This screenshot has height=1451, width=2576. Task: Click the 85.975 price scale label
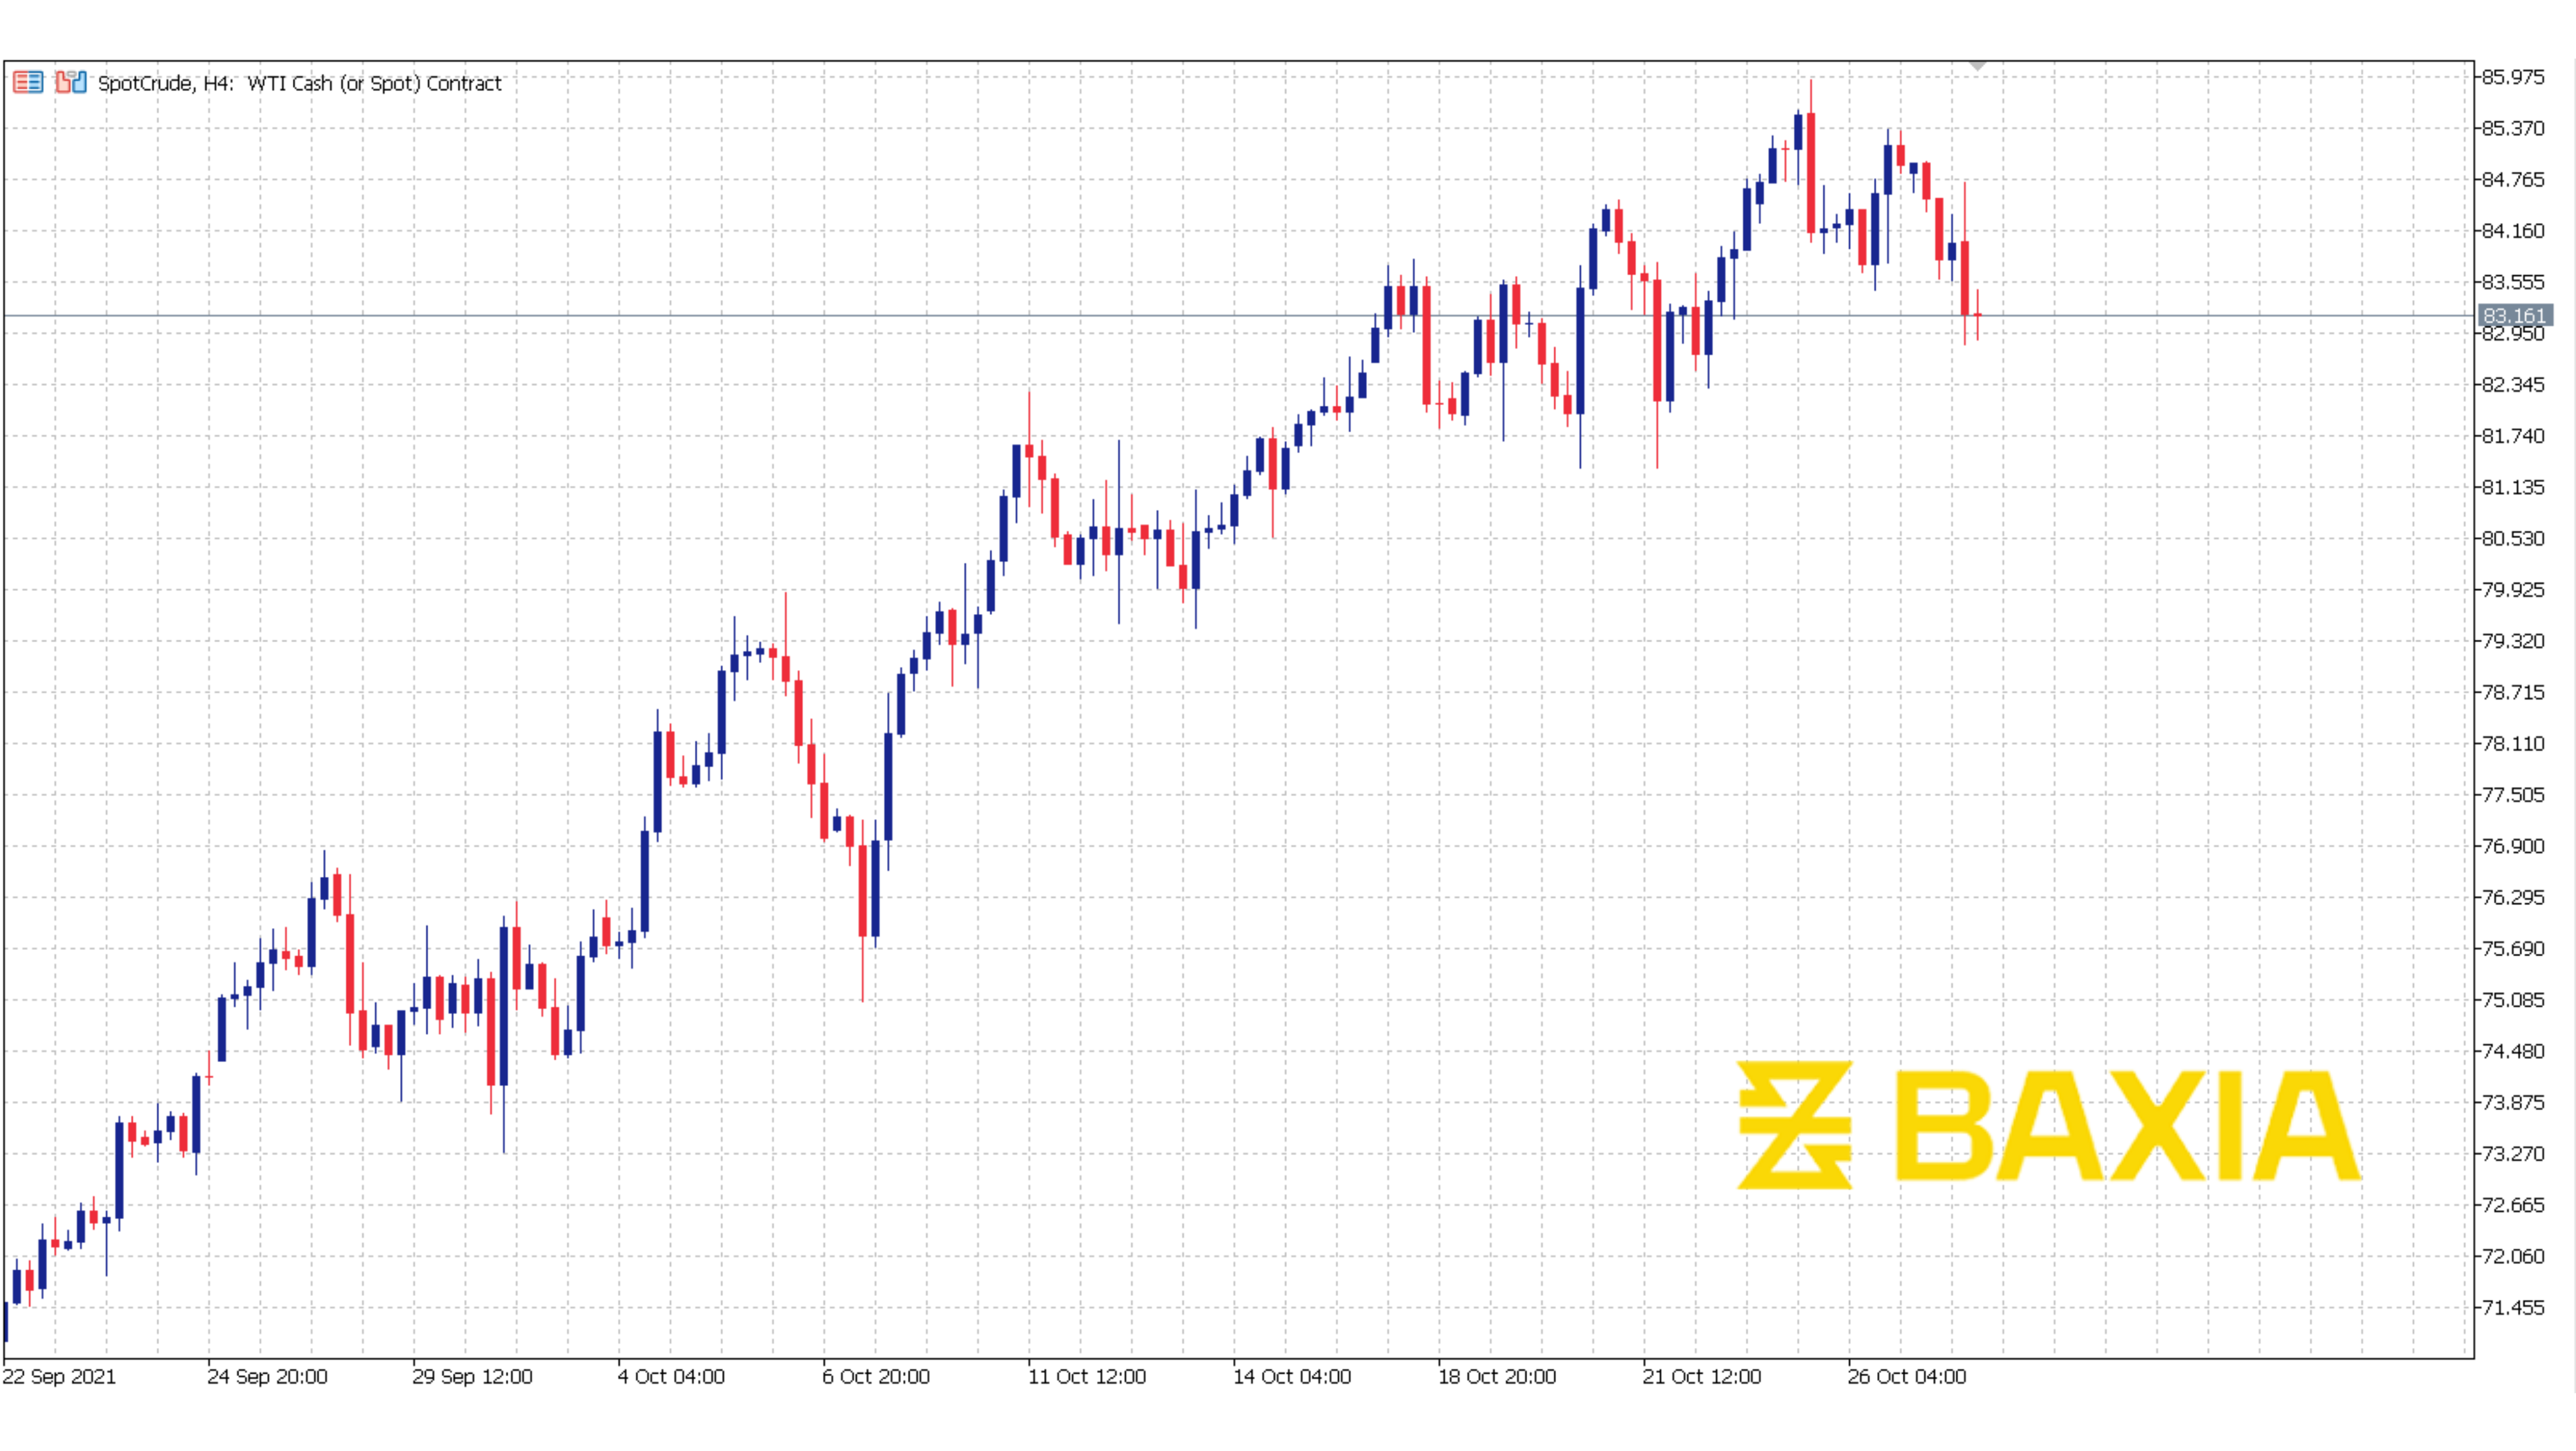pyautogui.click(x=2513, y=77)
